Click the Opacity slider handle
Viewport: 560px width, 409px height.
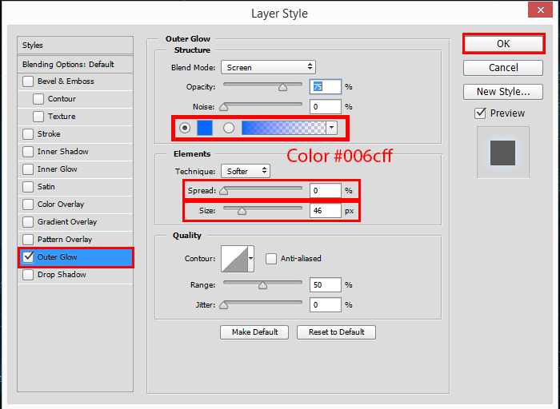point(282,88)
